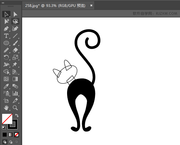Select the Zoom magnifier tool

click(15, 108)
